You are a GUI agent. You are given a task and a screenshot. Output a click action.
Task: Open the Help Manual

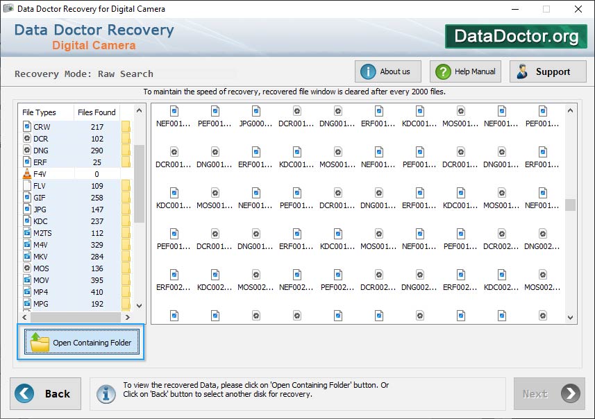pos(465,71)
